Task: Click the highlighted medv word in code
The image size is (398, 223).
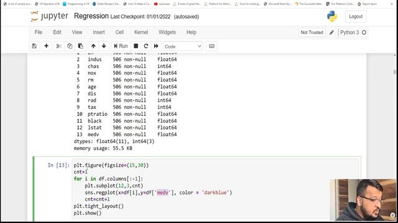Action: 163,193
